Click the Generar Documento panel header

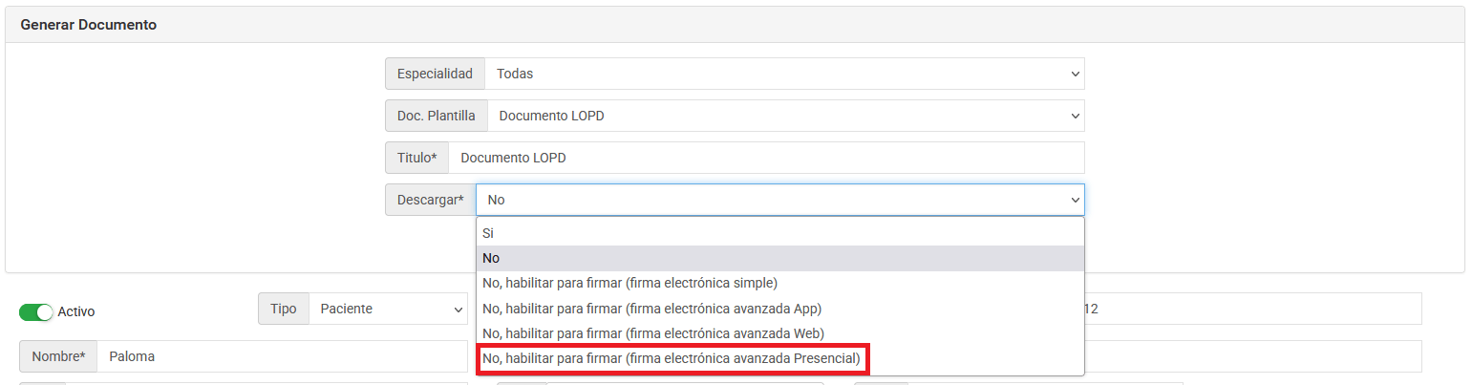click(x=735, y=25)
